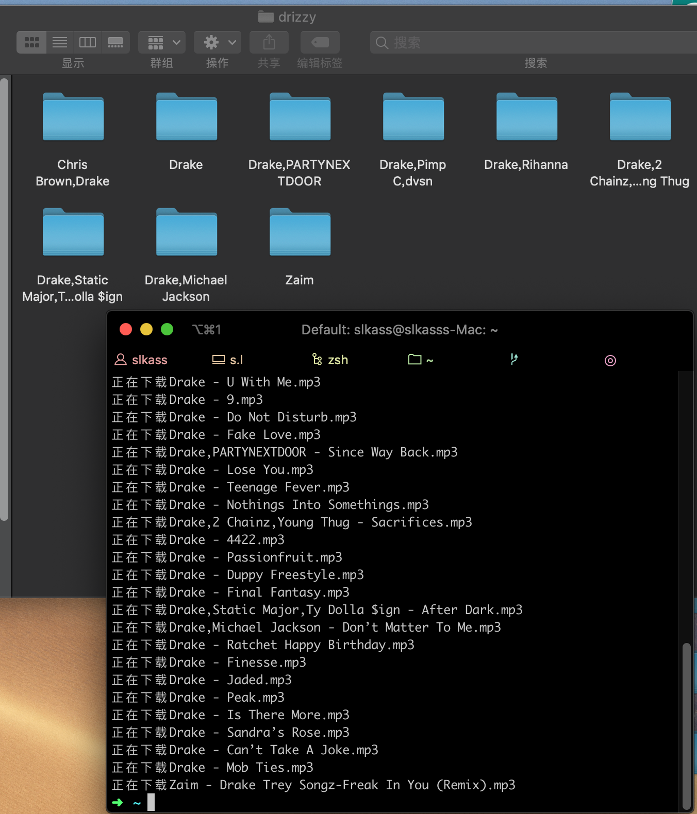Open the action gear menu in Finder
The image size is (697, 814).
coord(218,42)
